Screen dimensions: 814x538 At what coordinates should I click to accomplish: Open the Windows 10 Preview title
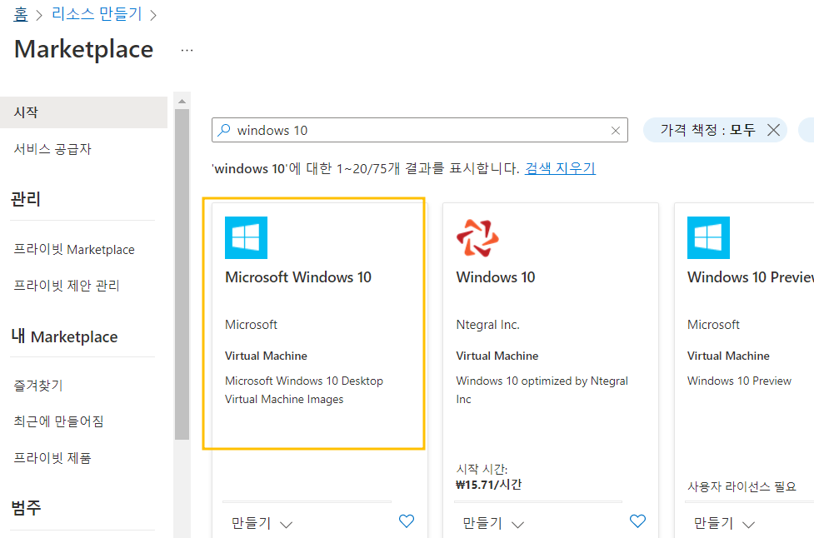750,277
